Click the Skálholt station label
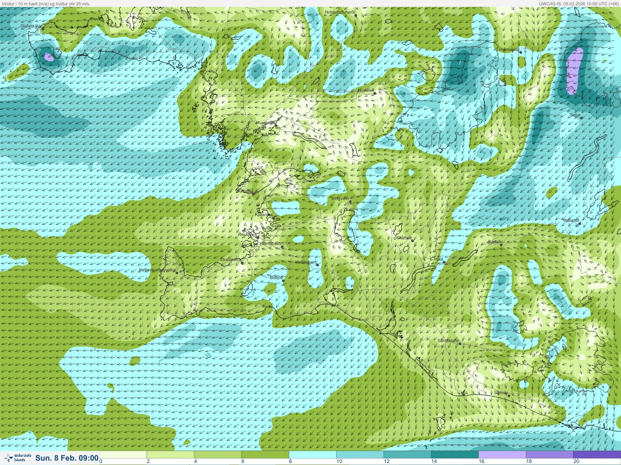This screenshot has width=621, height=465. tap(404, 238)
